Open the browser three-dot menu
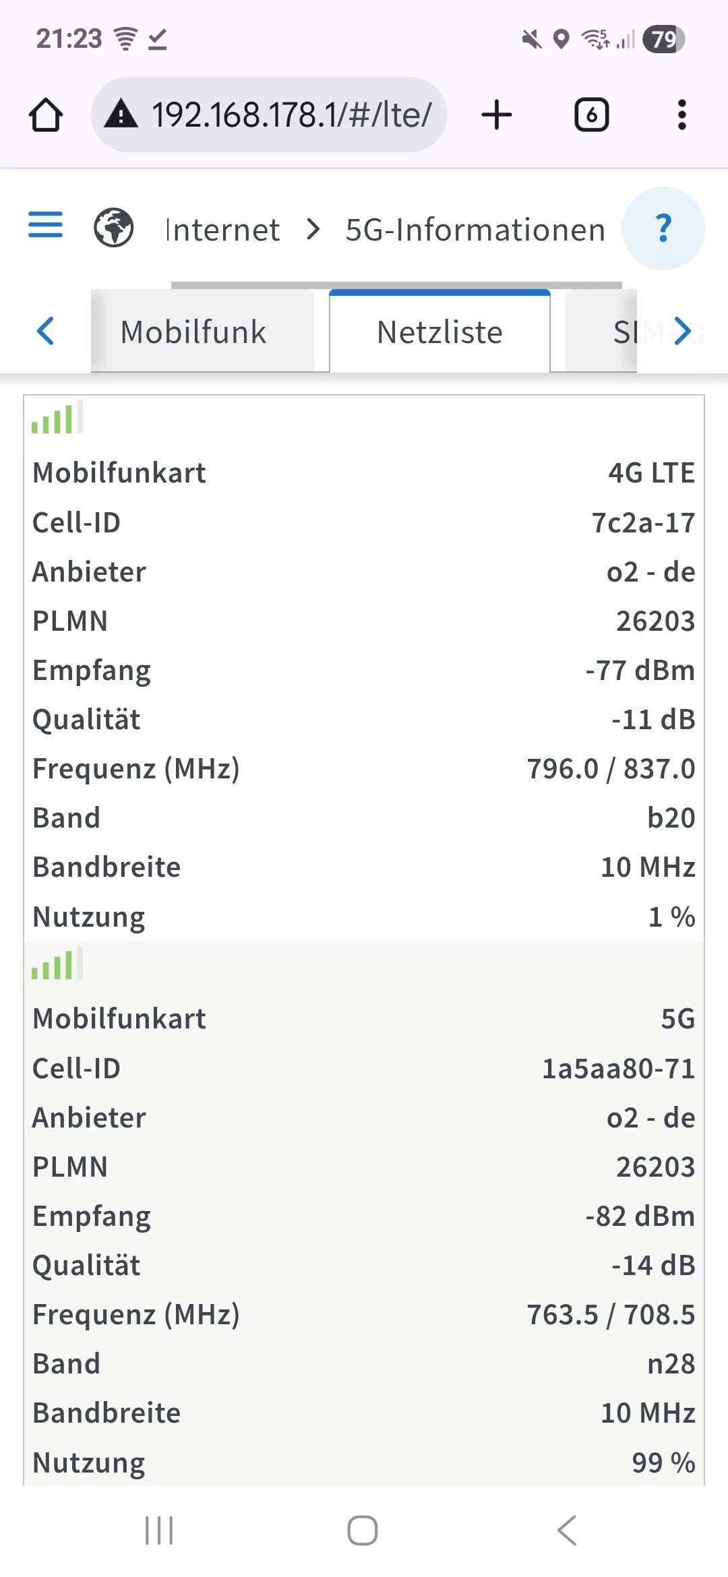The height and width of the screenshot is (1577, 728). coord(682,115)
